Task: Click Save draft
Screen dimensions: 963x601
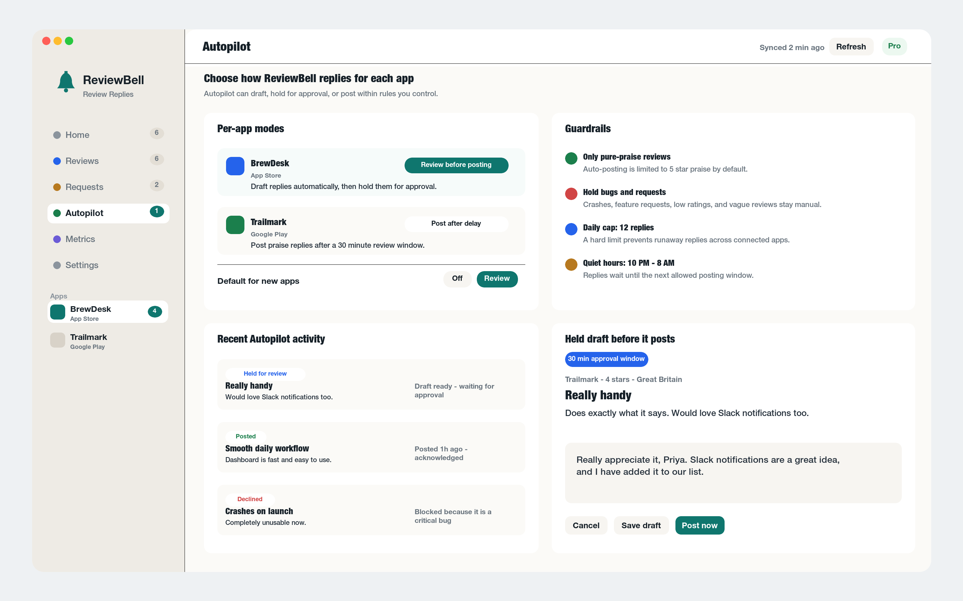Action: click(x=641, y=526)
